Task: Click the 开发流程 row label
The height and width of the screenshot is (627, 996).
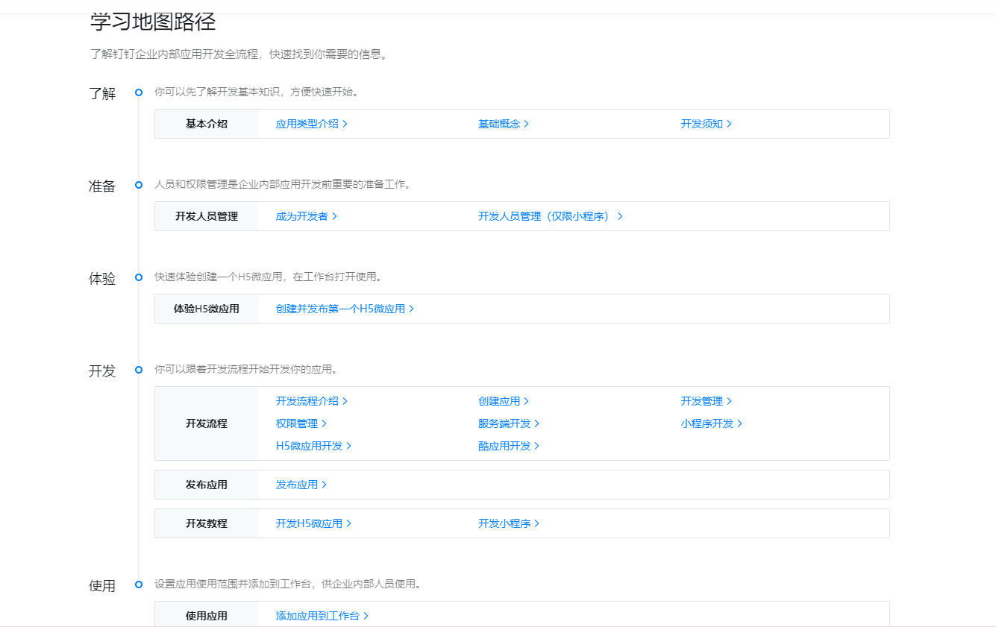Action: 207,423
